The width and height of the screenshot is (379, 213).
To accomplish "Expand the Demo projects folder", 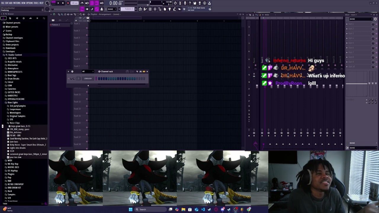I will click(12, 45).
